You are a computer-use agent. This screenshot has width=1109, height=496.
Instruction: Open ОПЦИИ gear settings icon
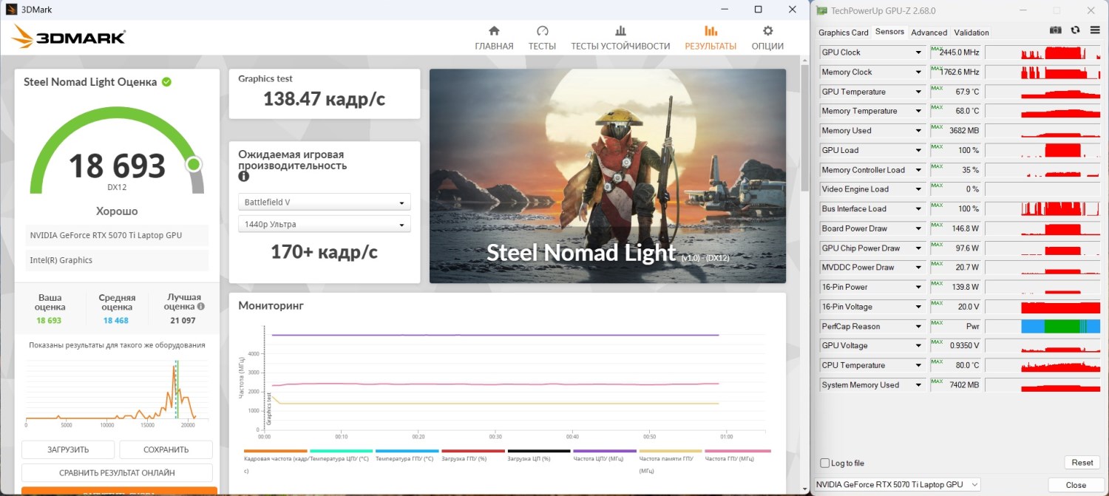point(767,31)
